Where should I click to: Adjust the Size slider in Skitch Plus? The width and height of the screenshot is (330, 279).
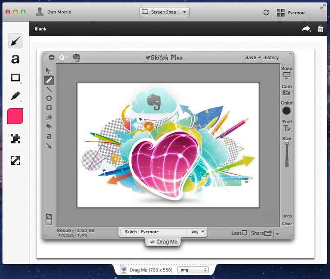click(287, 154)
